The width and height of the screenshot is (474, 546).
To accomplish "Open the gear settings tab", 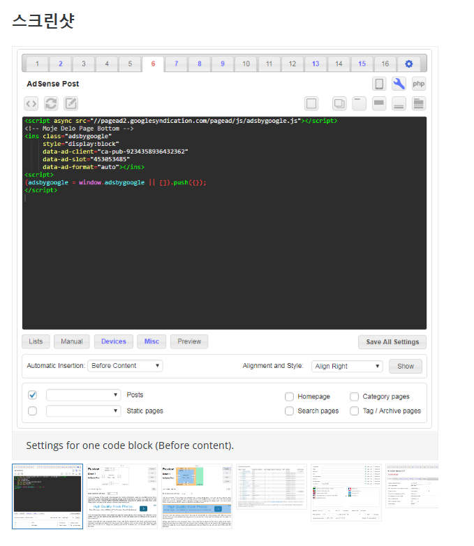I will 409,64.
